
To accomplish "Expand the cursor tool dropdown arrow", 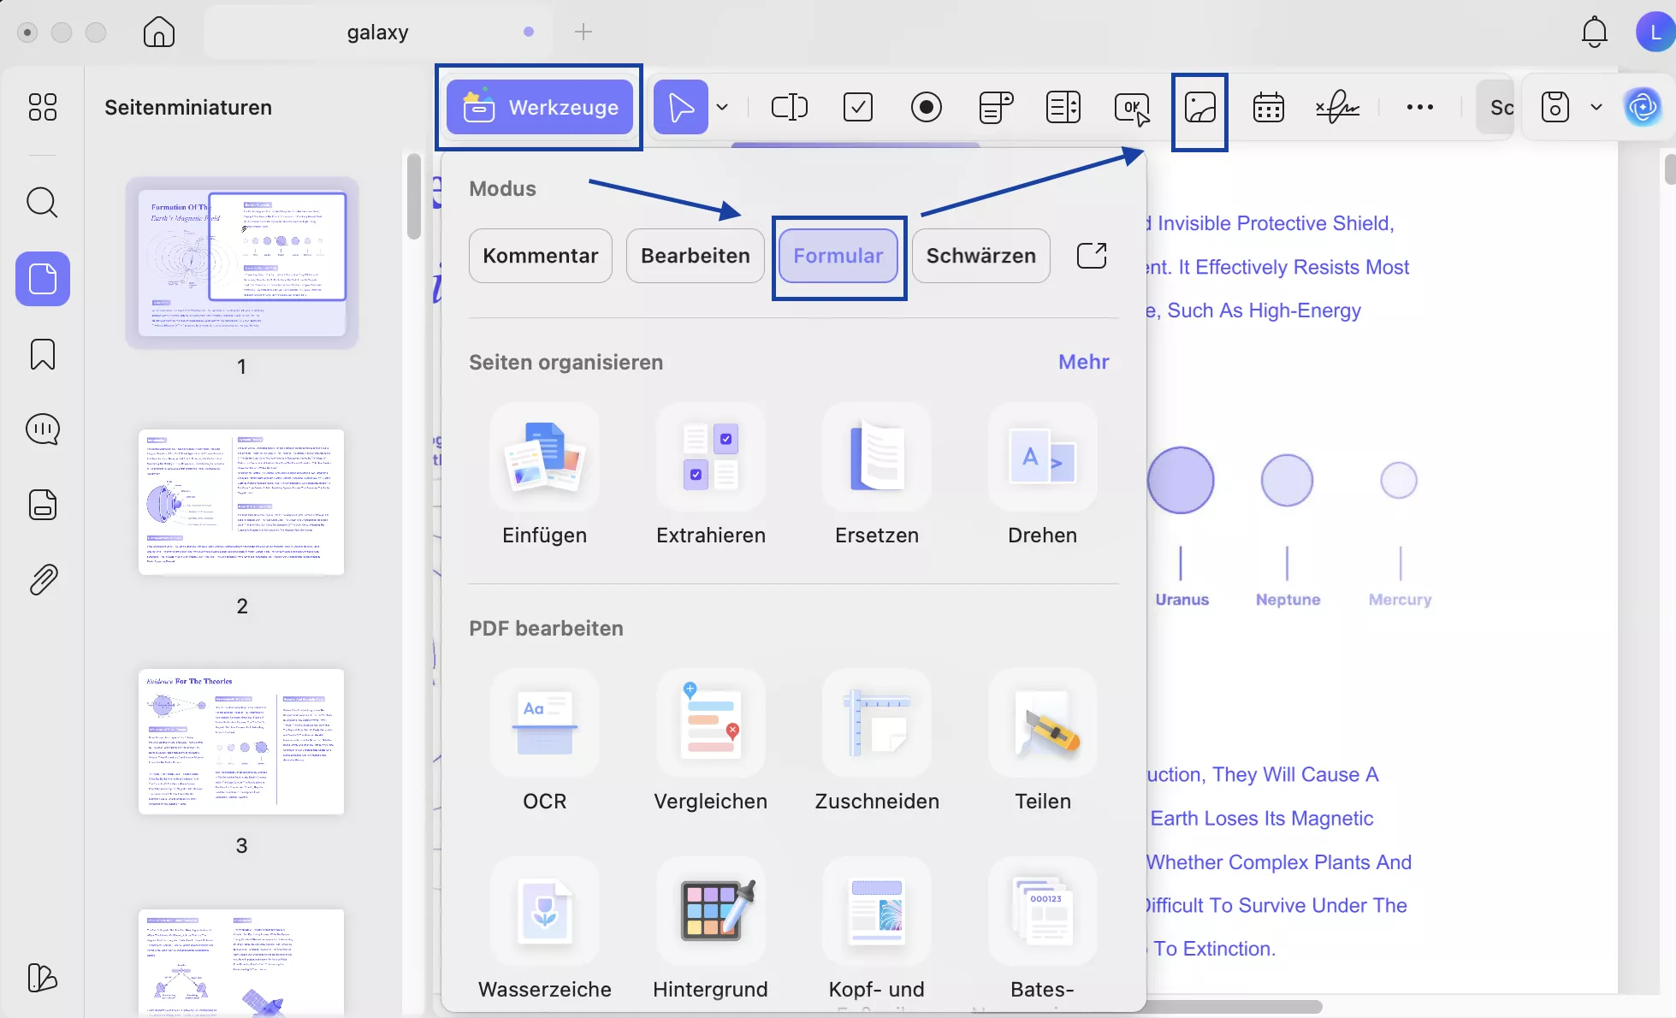I will click(x=722, y=108).
